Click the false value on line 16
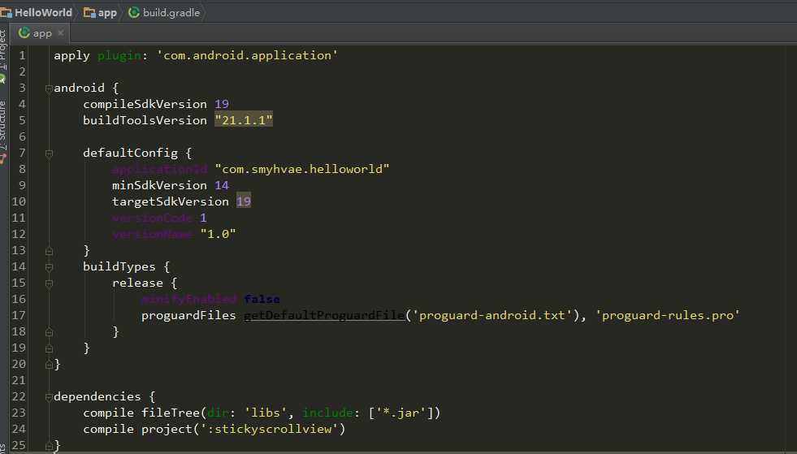The height and width of the screenshot is (454, 797). point(262,299)
